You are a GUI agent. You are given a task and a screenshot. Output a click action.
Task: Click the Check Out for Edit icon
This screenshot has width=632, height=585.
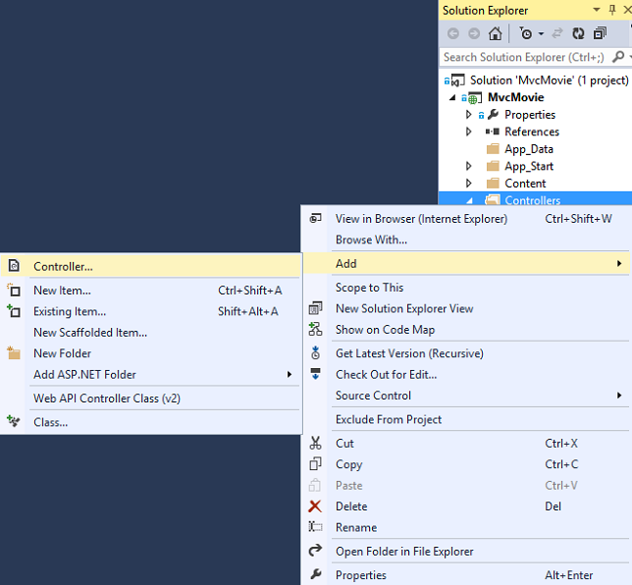(315, 373)
